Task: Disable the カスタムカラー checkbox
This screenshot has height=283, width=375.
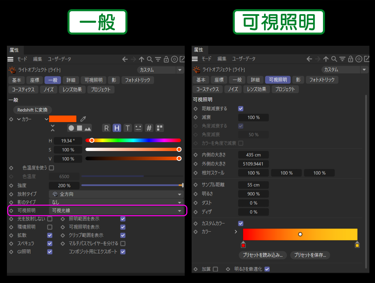Action: pos(241,223)
